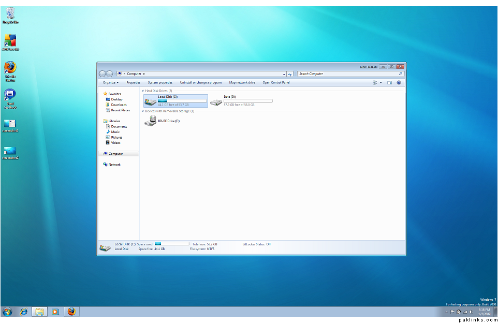This screenshot has height=323, width=498.
Task: Select the Data (D:) drive icon
Action: point(216,101)
